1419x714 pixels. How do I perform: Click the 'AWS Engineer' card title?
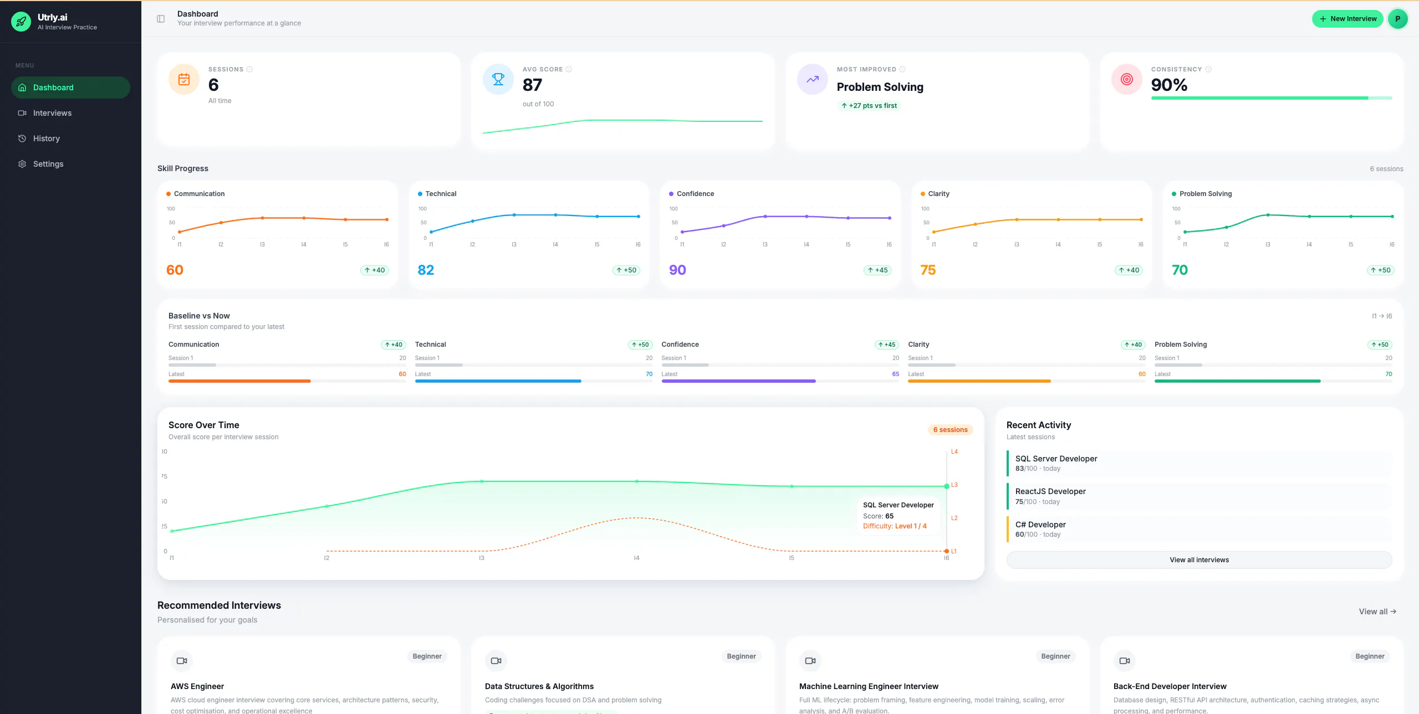point(197,686)
